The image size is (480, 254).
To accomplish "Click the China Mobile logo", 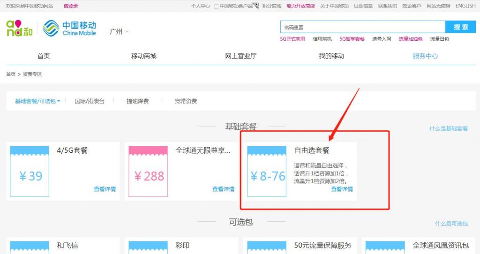I will click(x=69, y=28).
